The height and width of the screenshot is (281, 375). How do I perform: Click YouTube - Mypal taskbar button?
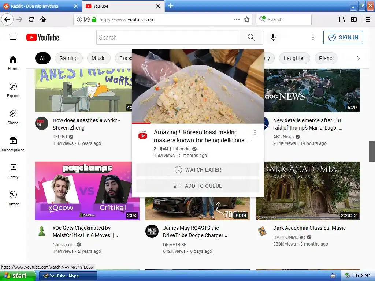[68, 276]
